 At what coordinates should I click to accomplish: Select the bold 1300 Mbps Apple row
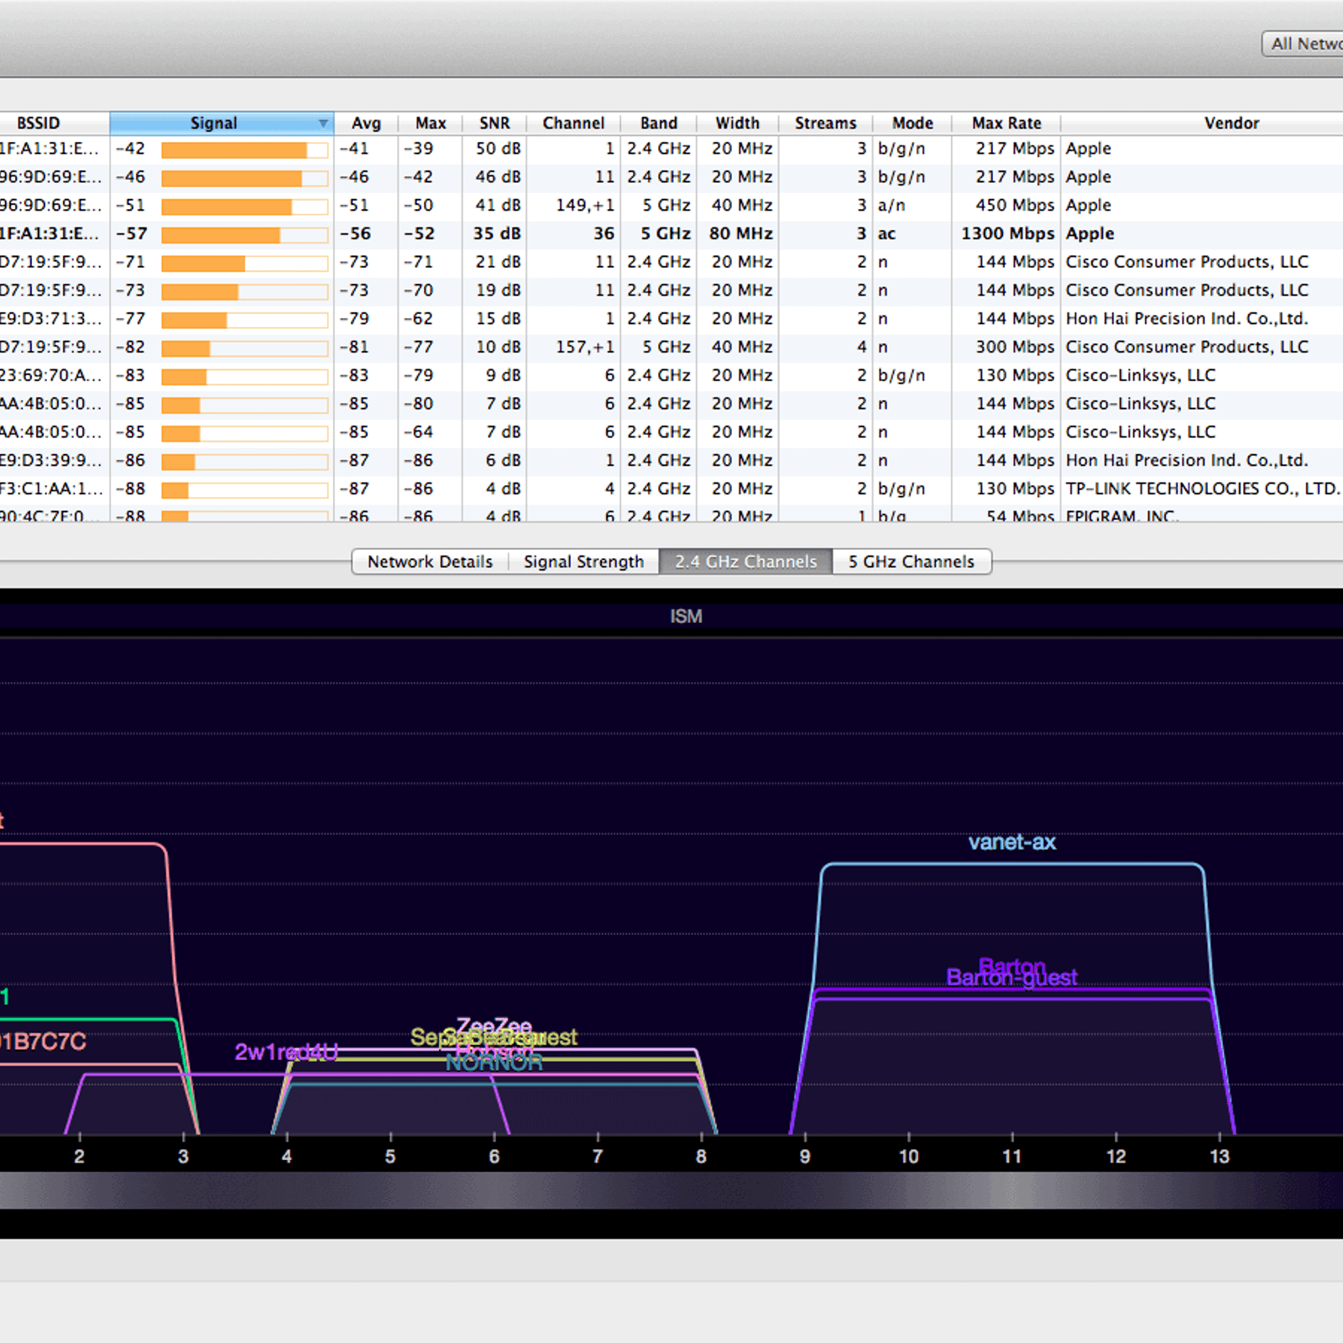[671, 233]
